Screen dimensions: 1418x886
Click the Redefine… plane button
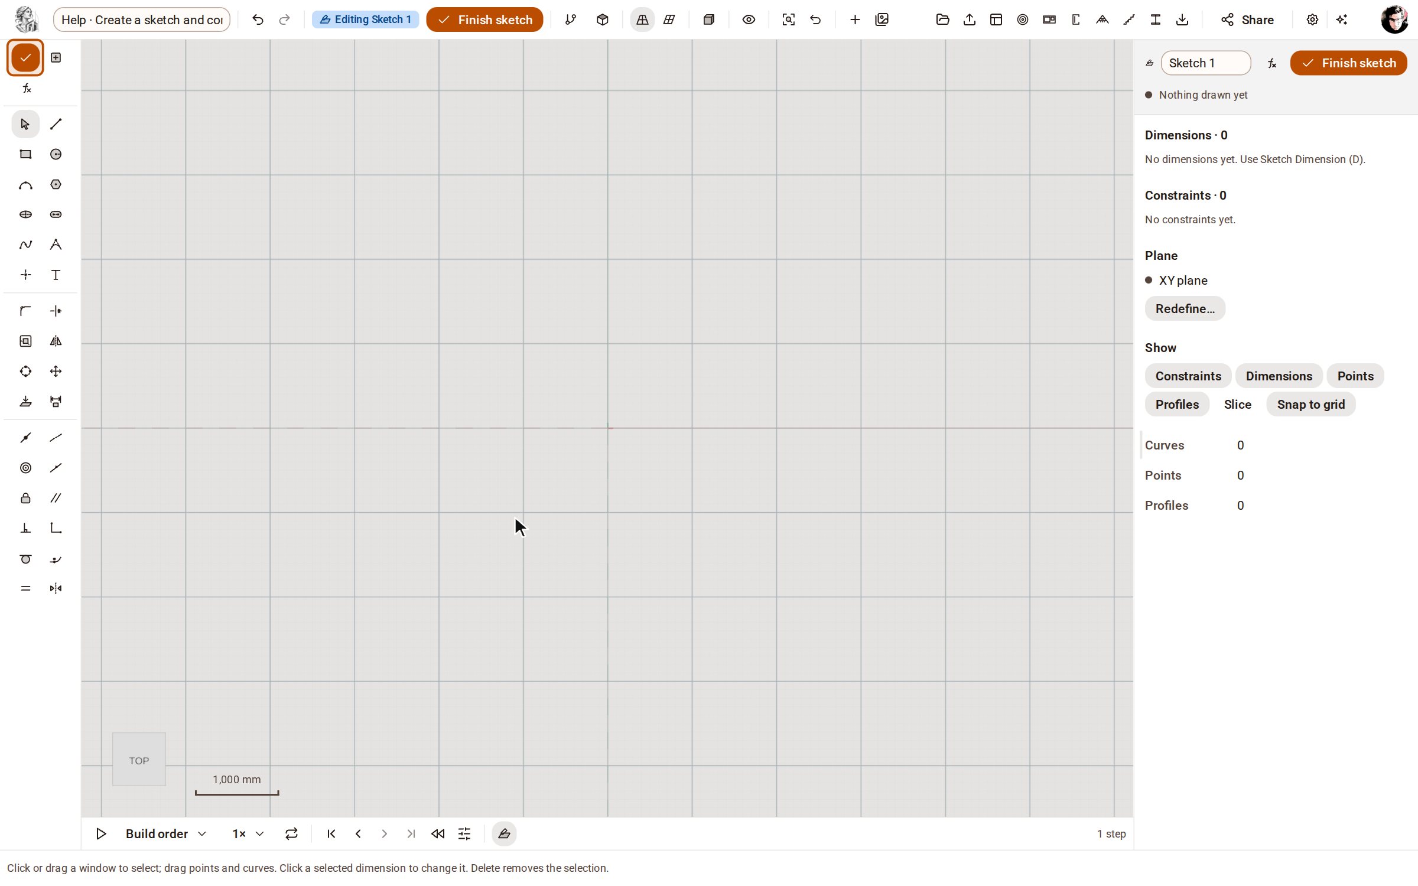pos(1185,309)
